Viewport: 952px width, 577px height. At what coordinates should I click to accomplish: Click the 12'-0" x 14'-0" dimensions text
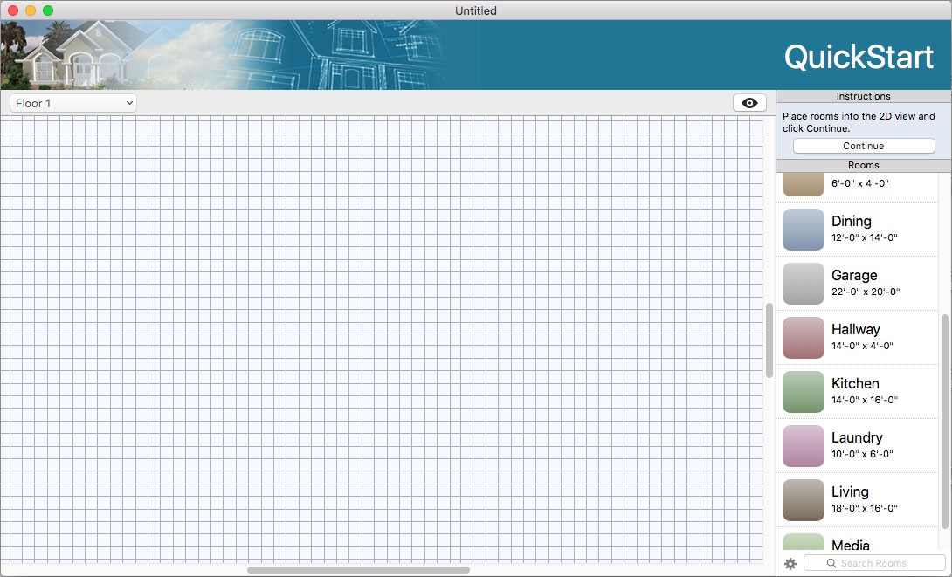[865, 237]
